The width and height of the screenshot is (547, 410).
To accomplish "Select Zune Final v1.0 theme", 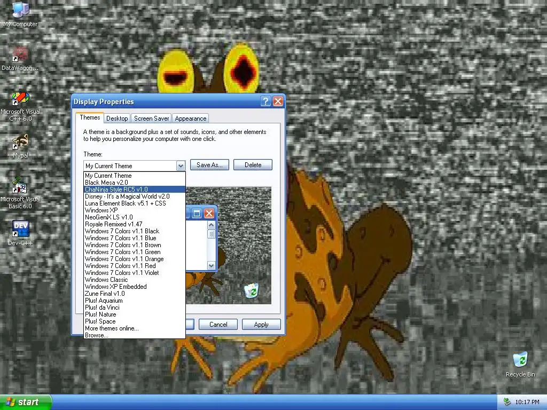I will [x=134, y=294].
